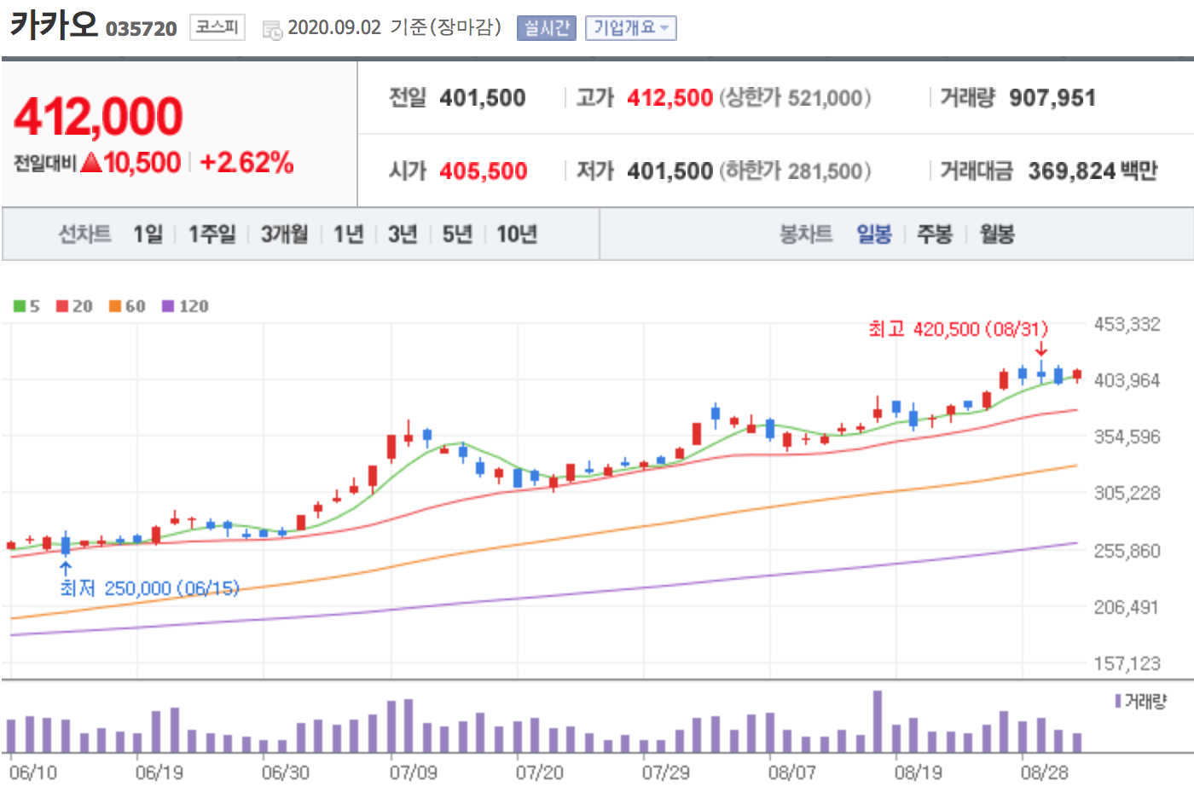Click the 거래대금 value 369,824 백만

1093,171
